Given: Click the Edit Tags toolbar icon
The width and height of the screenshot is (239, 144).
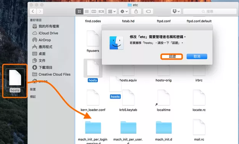Looking at the screenshot, I should [148, 11].
